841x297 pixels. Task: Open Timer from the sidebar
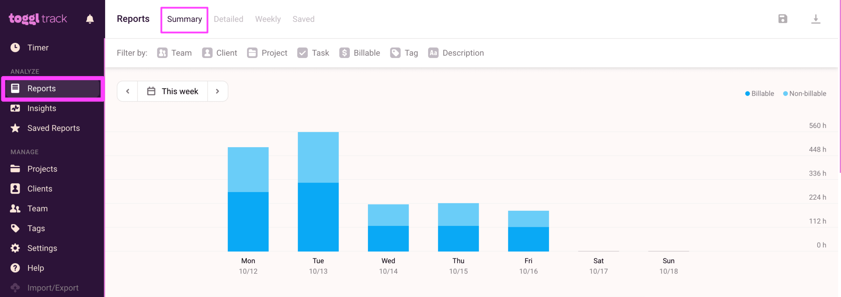coord(38,48)
